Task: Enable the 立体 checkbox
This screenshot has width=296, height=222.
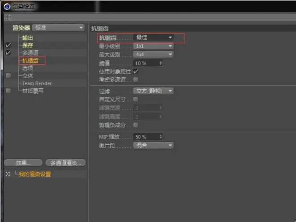Action: click(x=8, y=76)
